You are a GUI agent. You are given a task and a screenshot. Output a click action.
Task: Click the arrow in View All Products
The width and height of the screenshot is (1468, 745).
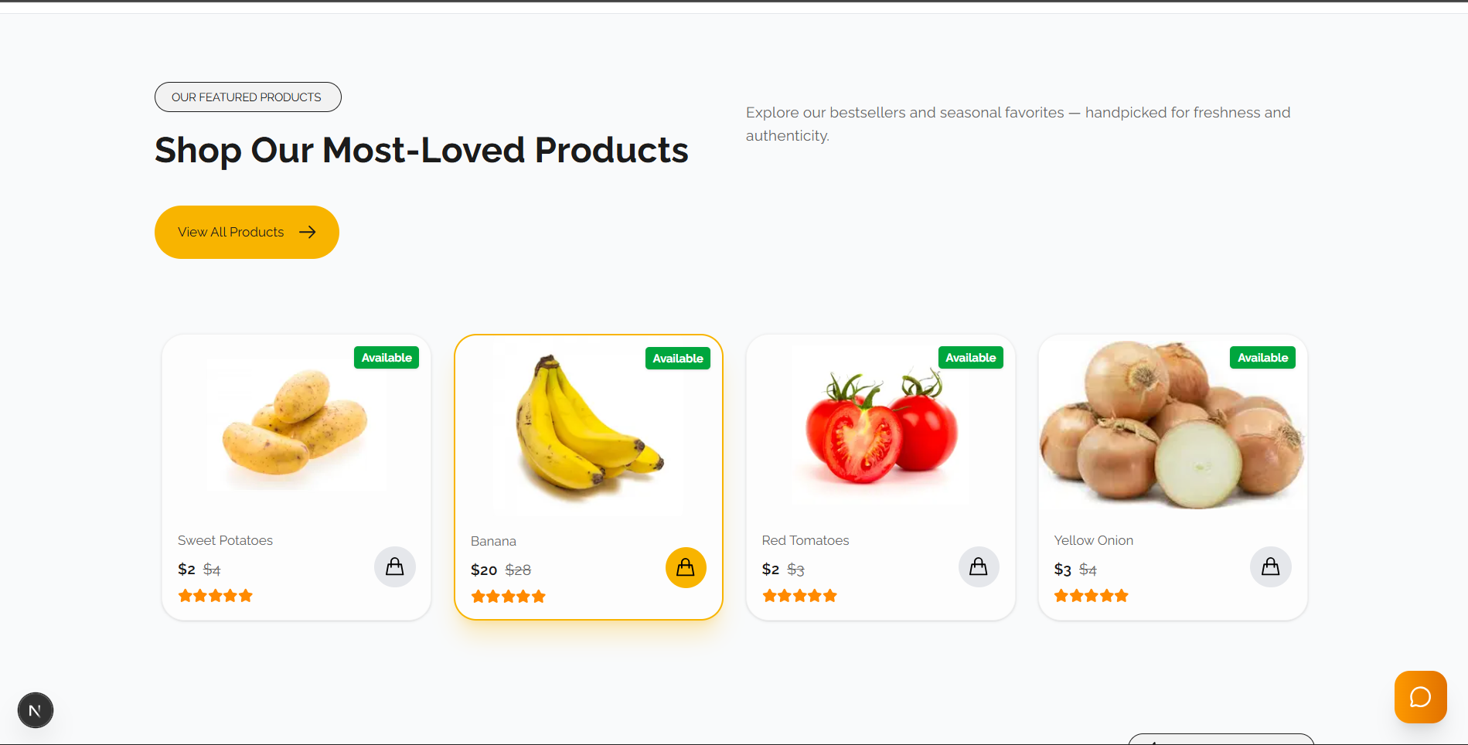308,232
